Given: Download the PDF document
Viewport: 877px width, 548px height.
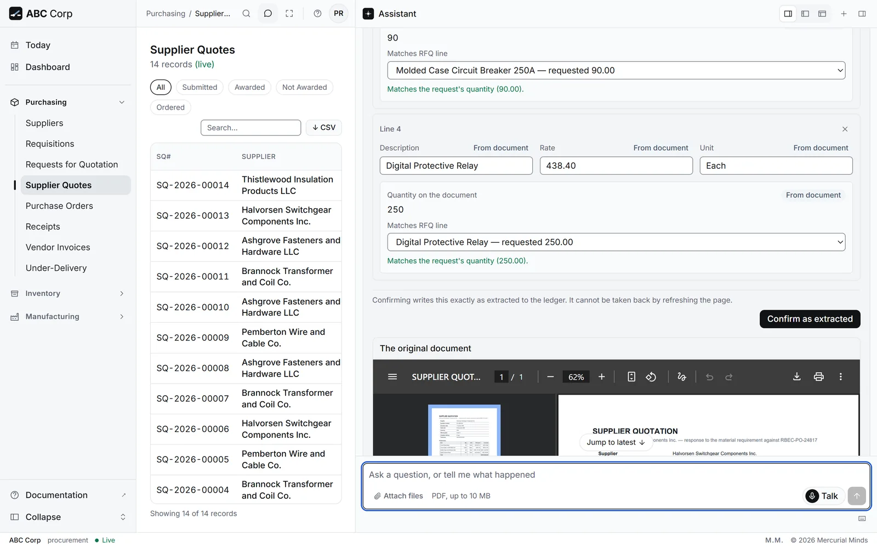Looking at the screenshot, I should (x=797, y=376).
